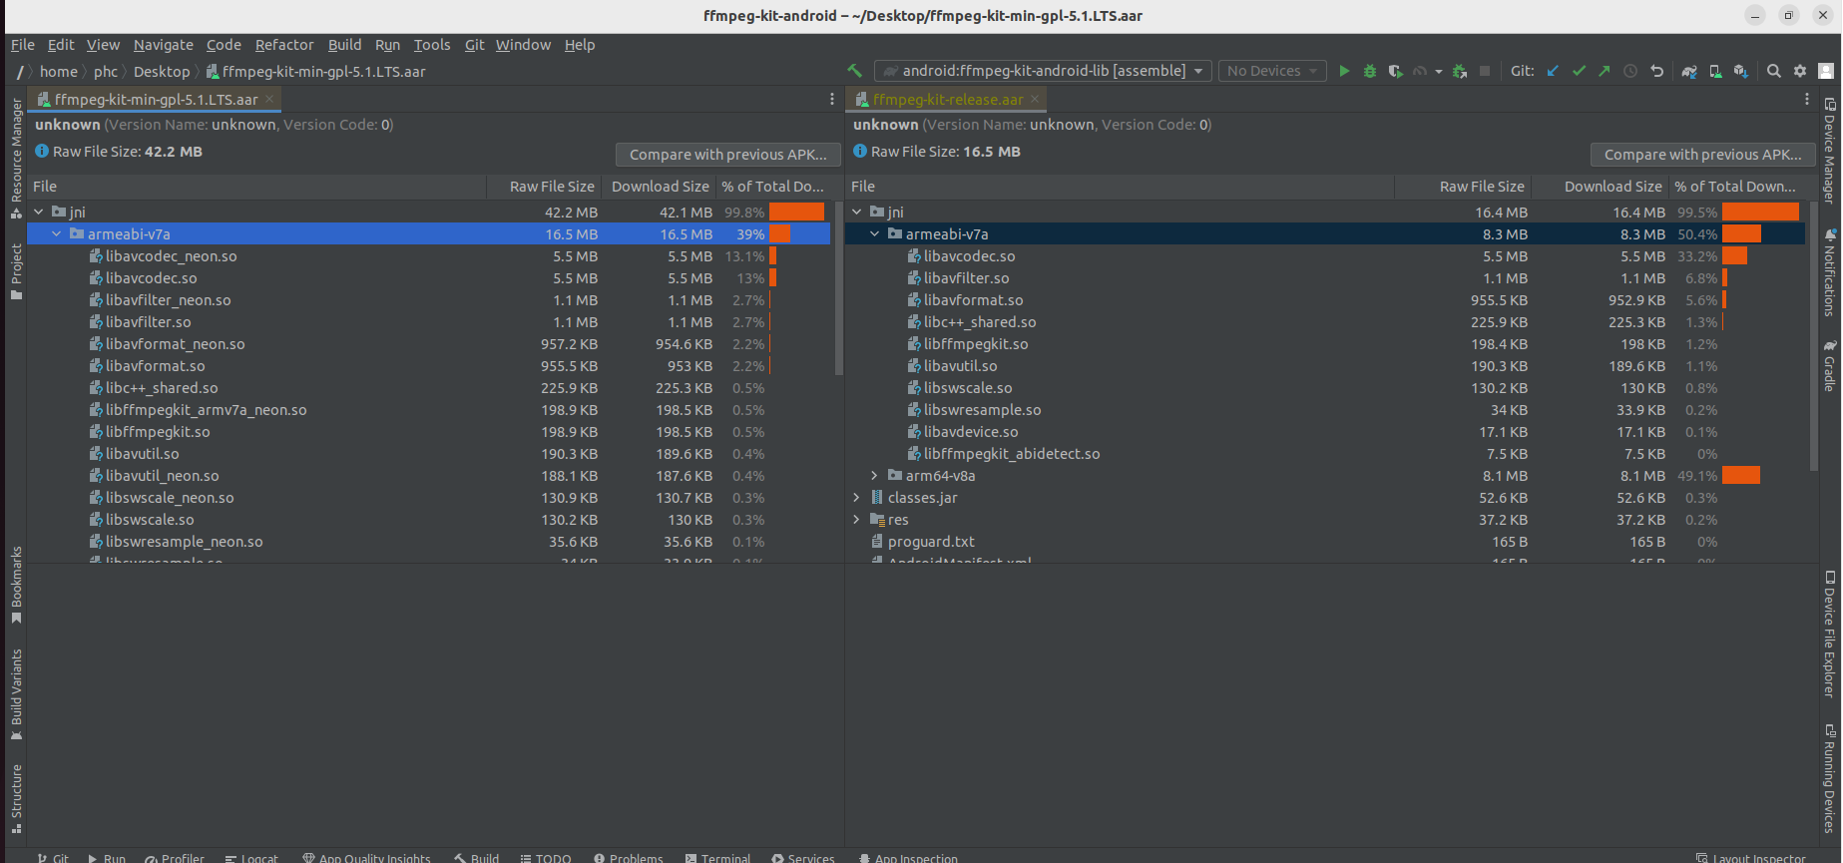Collapse the jni folder in right pane
The height and width of the screenshot is (863, 1843).
[857, 212]
